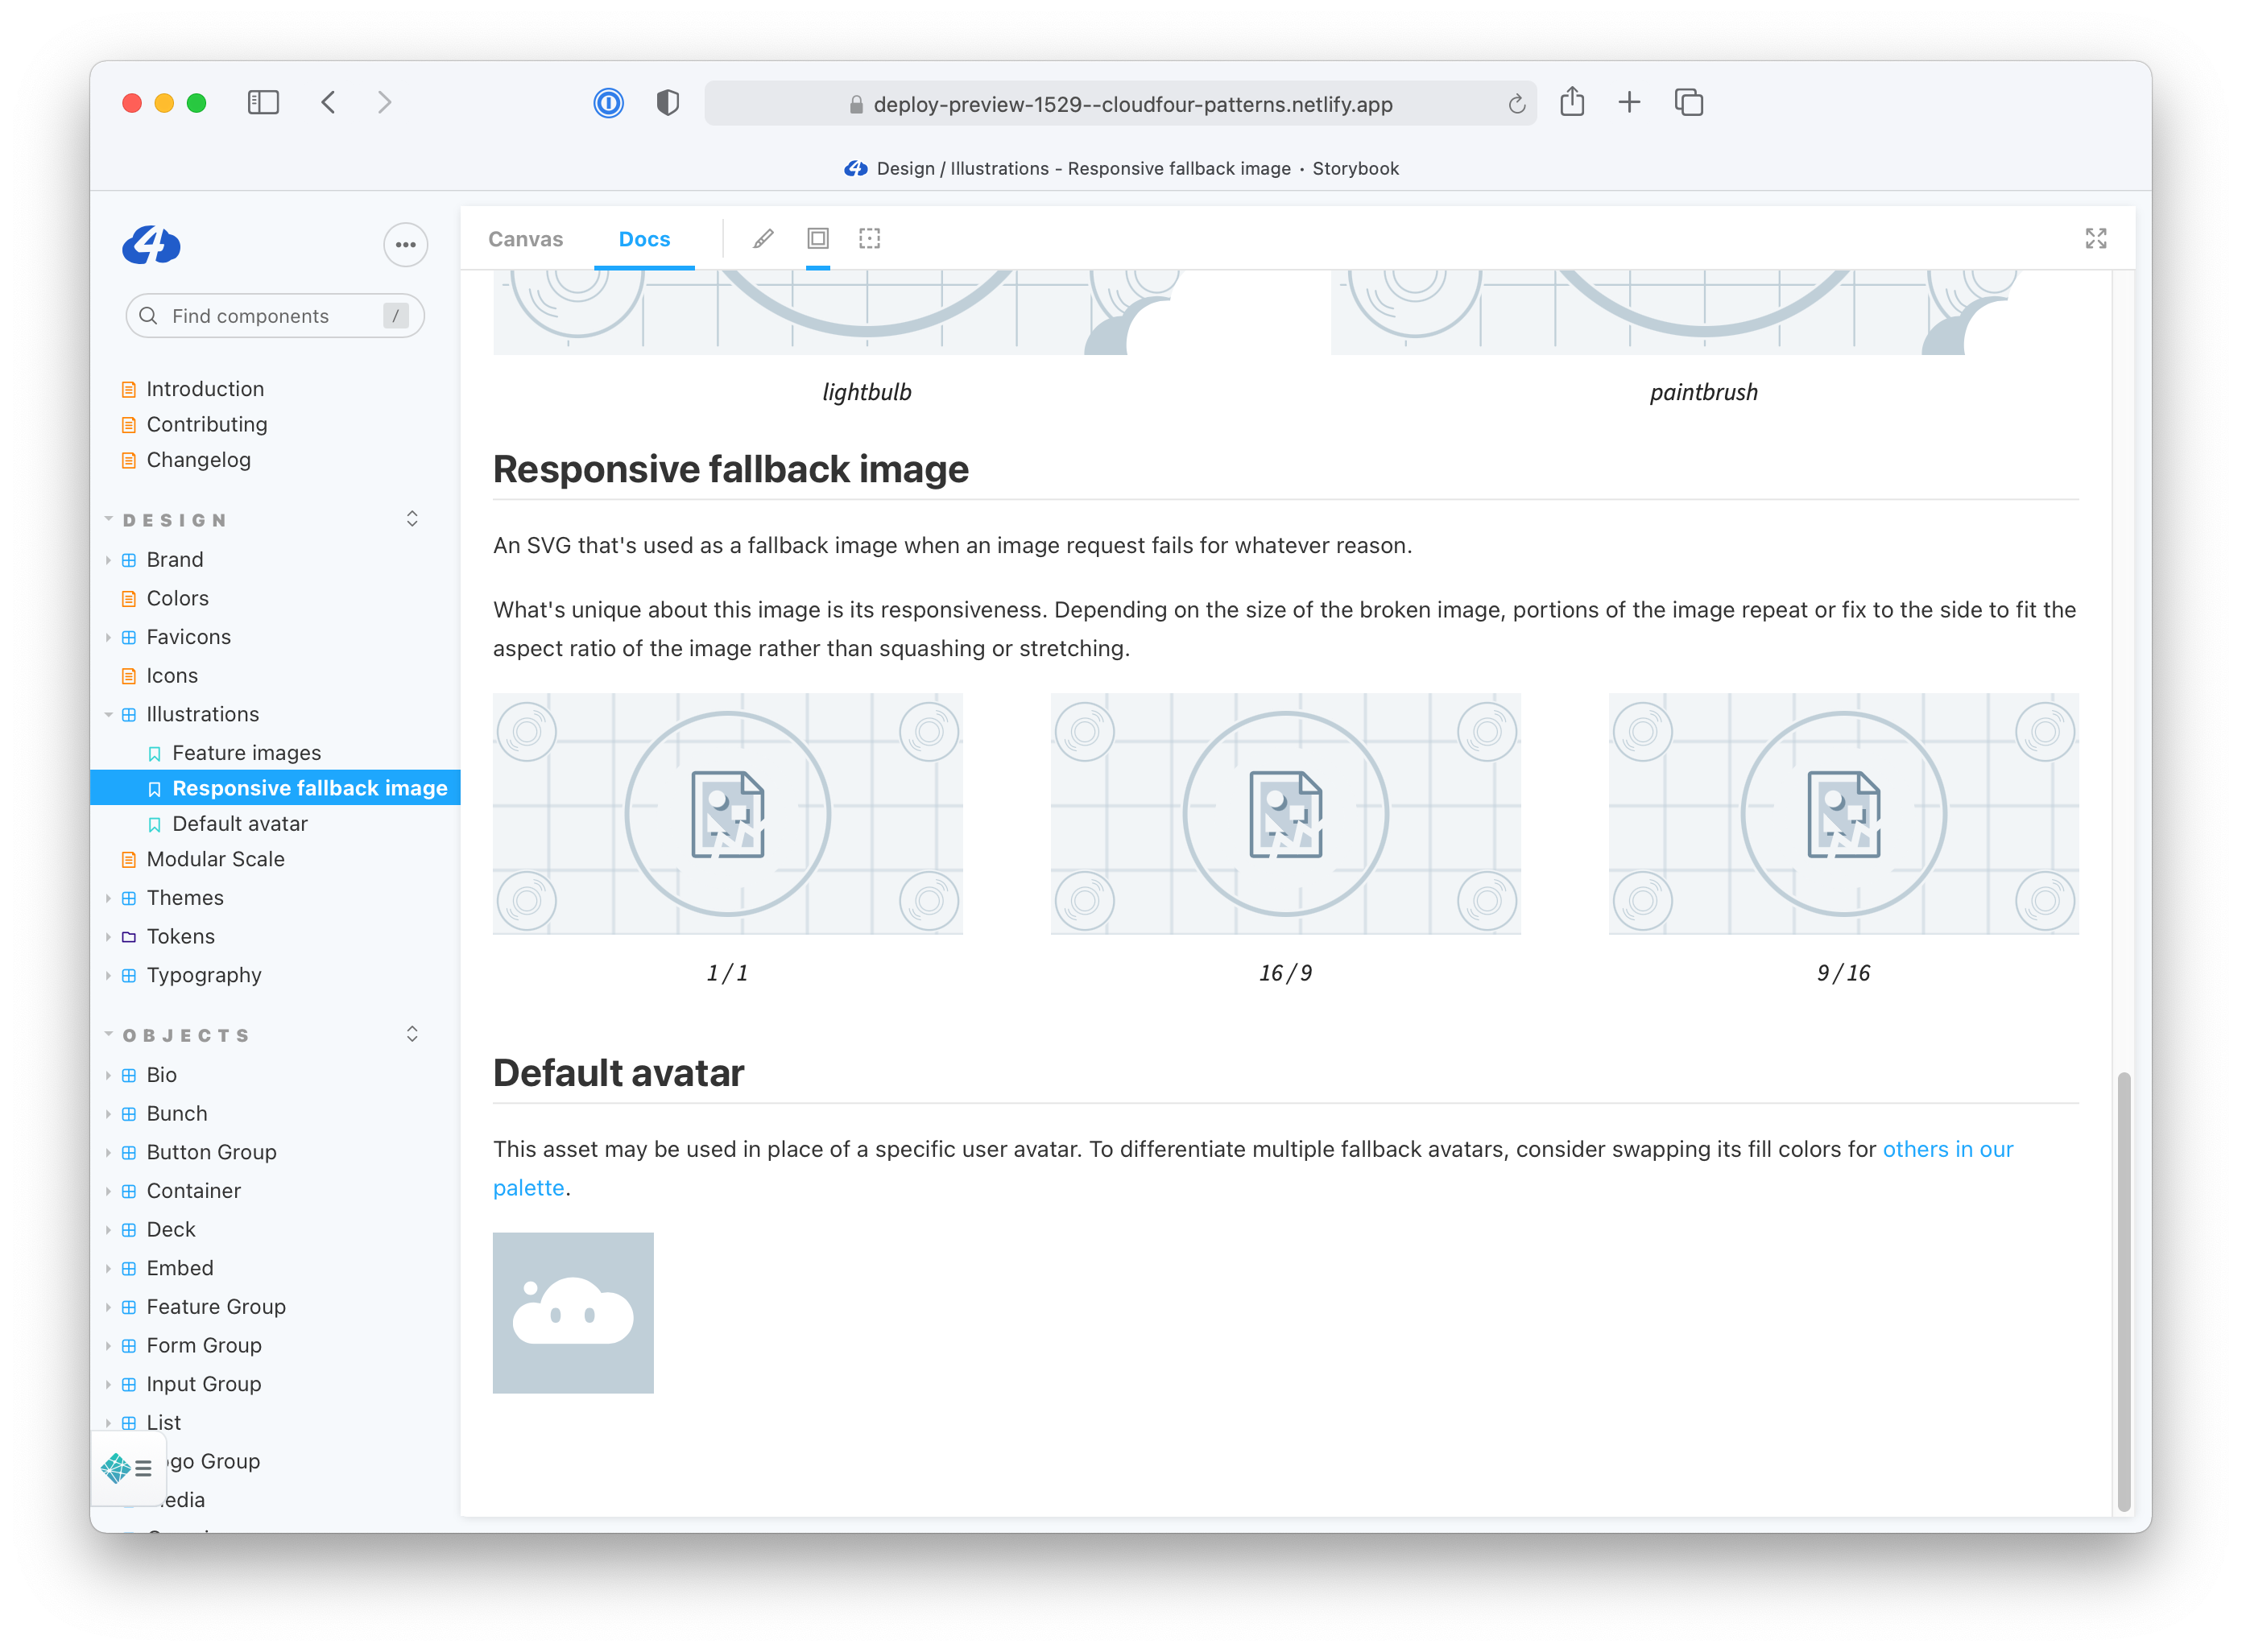The image size is (2242, 1652).
Task: Click the Share icon in Safari toolbar
Action: (x=1572, y=103)
